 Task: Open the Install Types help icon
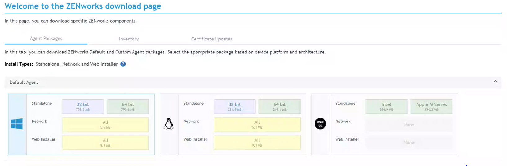click(x=123, y=64)
